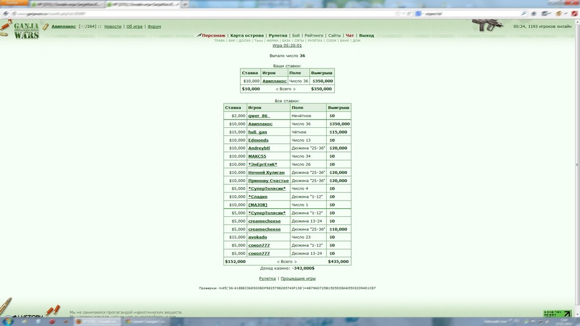Open the ФЕРМА submenu link

273,41
